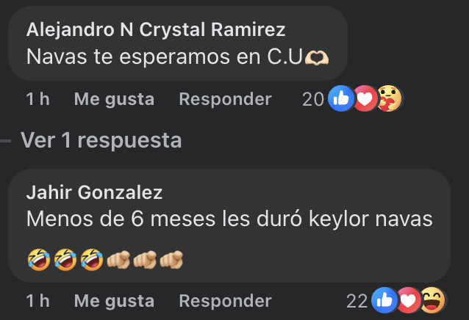Click the thumbs-up reaction on Alejandro's comment
The width and height of the screenshot is (469, 320).
coord(340,98)
